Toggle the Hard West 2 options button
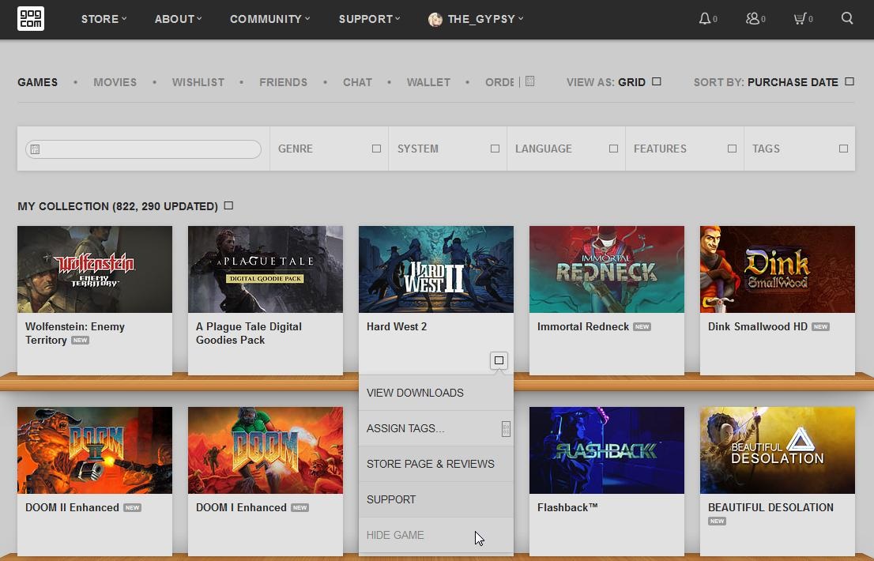The image size is (874, 561). point(499,360)
